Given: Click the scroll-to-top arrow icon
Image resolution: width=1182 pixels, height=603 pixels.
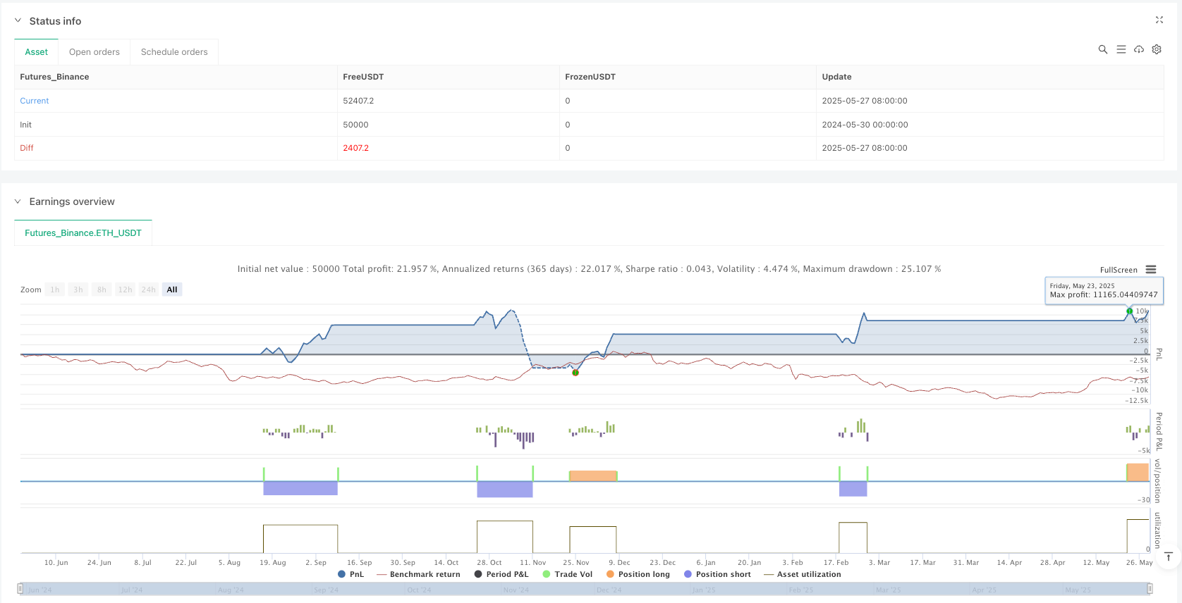Looking at the screenshot, I should point(1169,557).
